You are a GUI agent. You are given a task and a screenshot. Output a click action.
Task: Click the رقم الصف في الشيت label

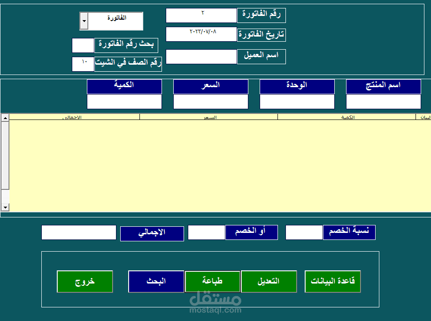tap(128, 64)
